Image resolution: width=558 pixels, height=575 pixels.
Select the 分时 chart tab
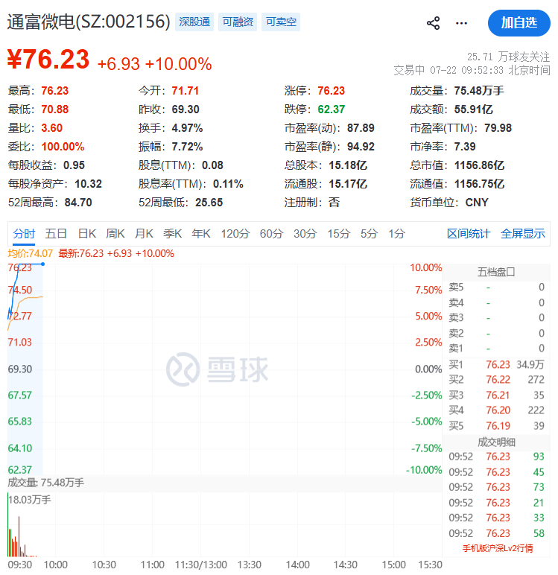click(24, 234)
